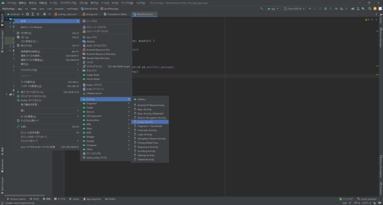383x205 pixels.
Task: Pick Login Activity from the list
Action: 150,135
